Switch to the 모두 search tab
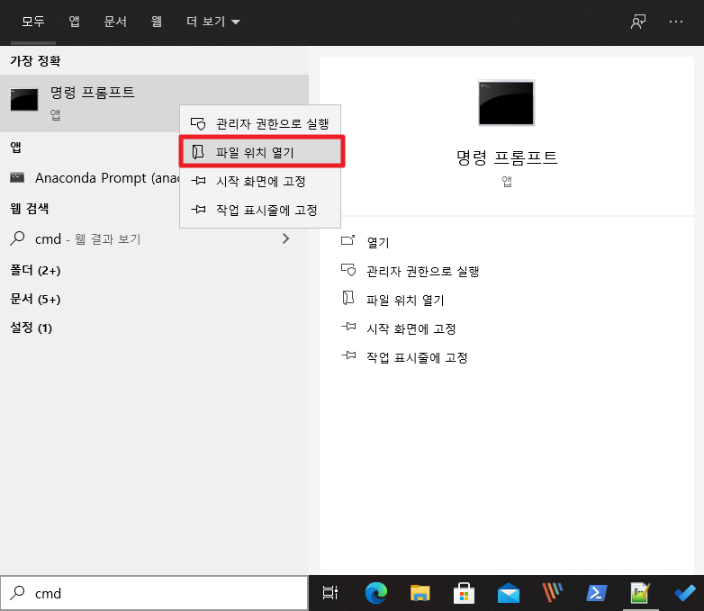 [33, 22]
